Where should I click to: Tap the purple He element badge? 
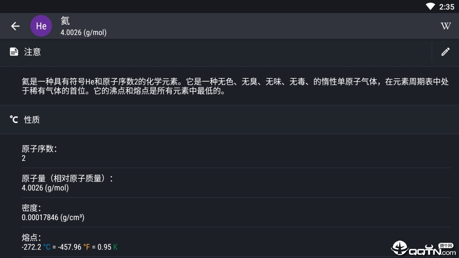41,26
